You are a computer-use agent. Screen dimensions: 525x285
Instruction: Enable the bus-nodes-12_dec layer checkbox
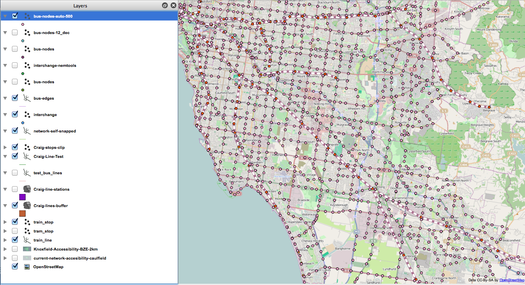pyautogui.click(x=15, y=32)
